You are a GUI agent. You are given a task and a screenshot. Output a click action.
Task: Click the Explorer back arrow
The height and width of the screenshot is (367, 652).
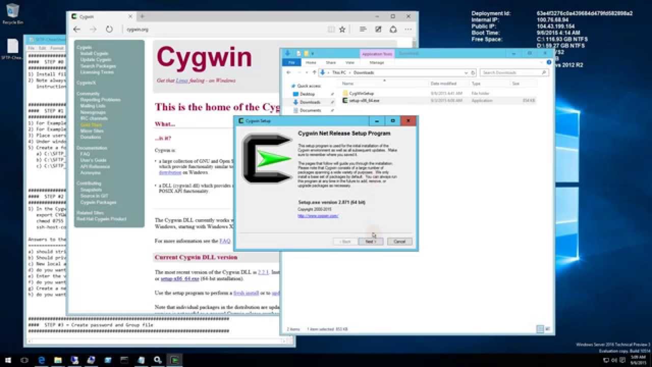[x=288, y=72]
